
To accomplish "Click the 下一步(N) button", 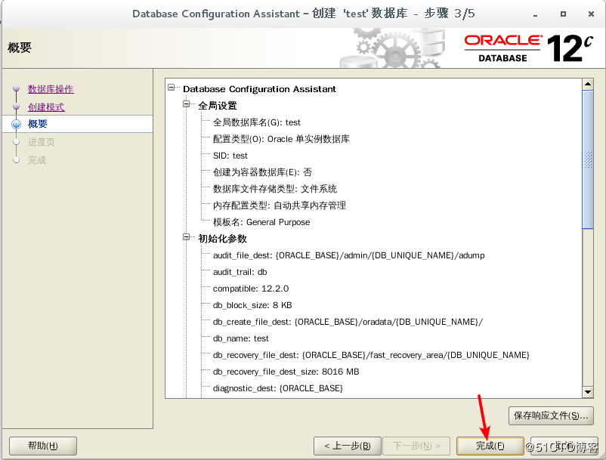I will point(416,446).
